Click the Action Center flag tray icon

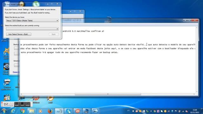176,111
